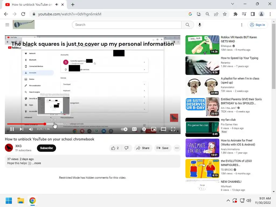Click the Google icon in address bar
Viewport: 276px width, 207px height.
[x=190, y=14]
